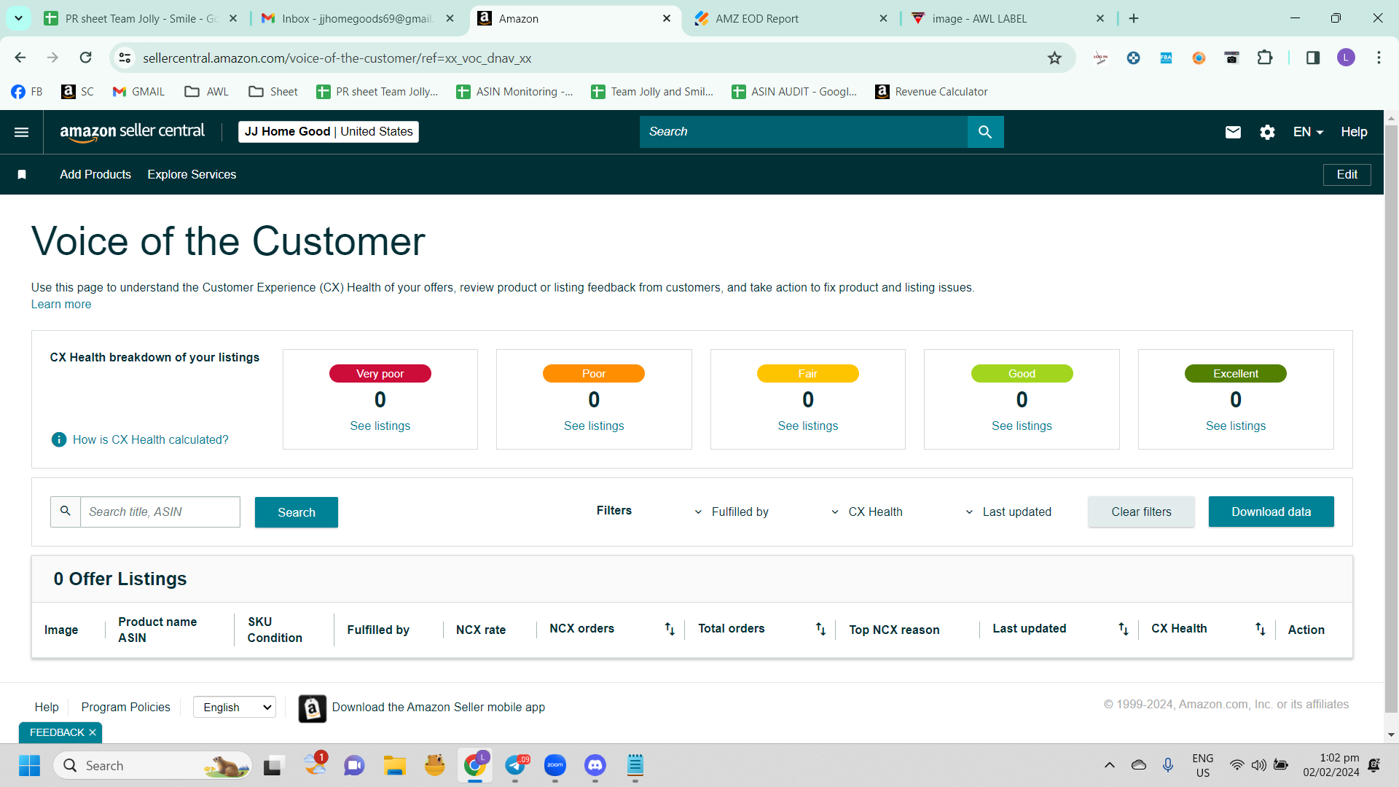Click See listings under Good
Screen dimensions: 1399x787
tap(1022, 426)
